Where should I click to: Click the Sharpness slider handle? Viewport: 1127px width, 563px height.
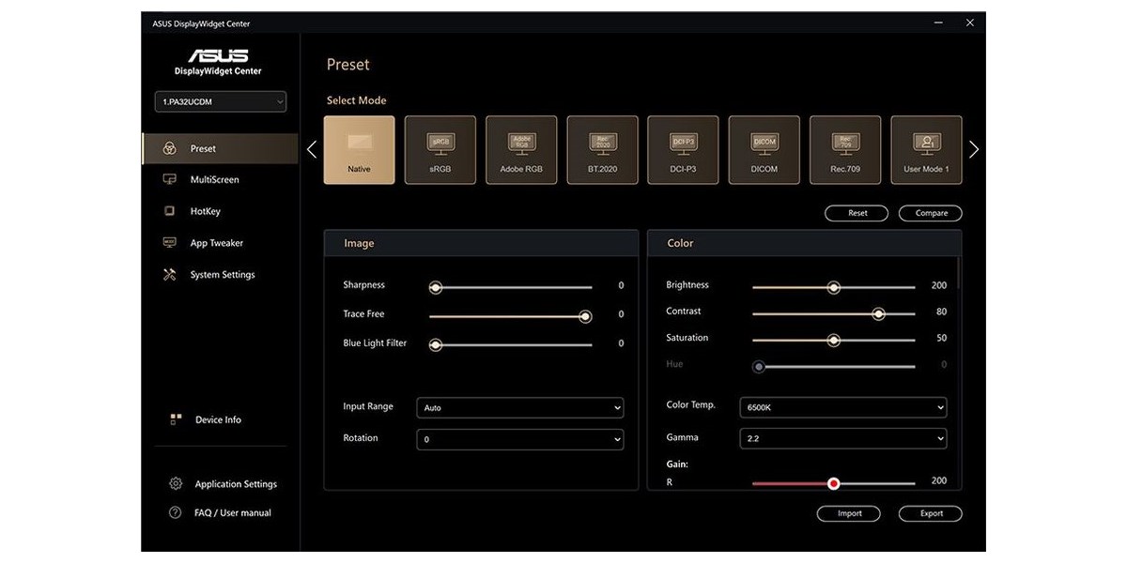click(x=436, y=287)
